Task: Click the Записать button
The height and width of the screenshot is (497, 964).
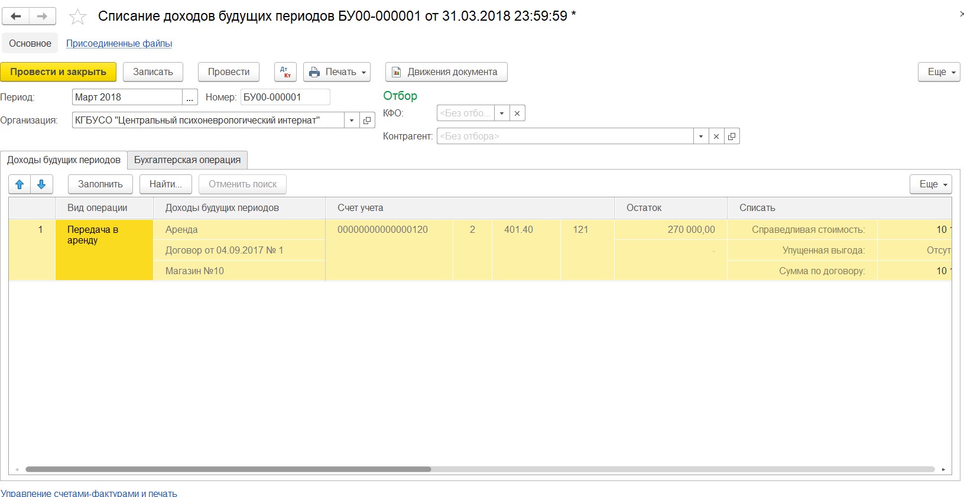Action: point(153,72)
